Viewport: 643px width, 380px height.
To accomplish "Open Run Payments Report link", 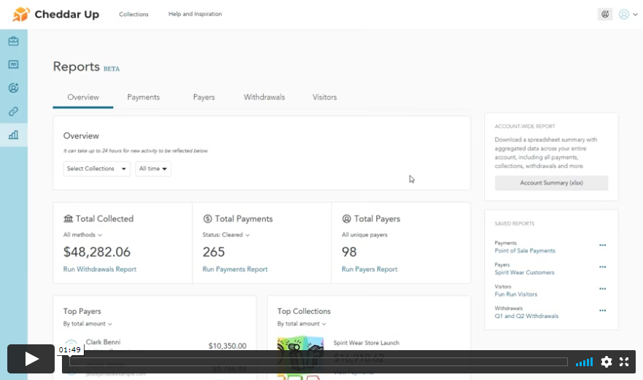I will point(235,269).
